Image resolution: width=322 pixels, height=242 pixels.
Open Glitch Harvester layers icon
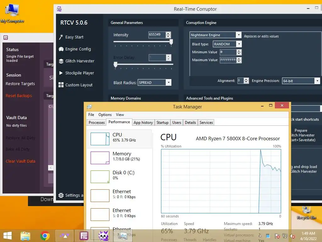61,61
